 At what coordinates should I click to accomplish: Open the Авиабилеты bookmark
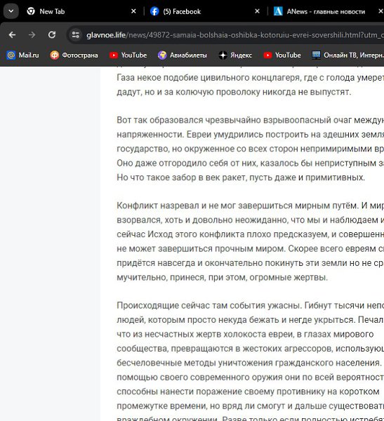point(183,55)
